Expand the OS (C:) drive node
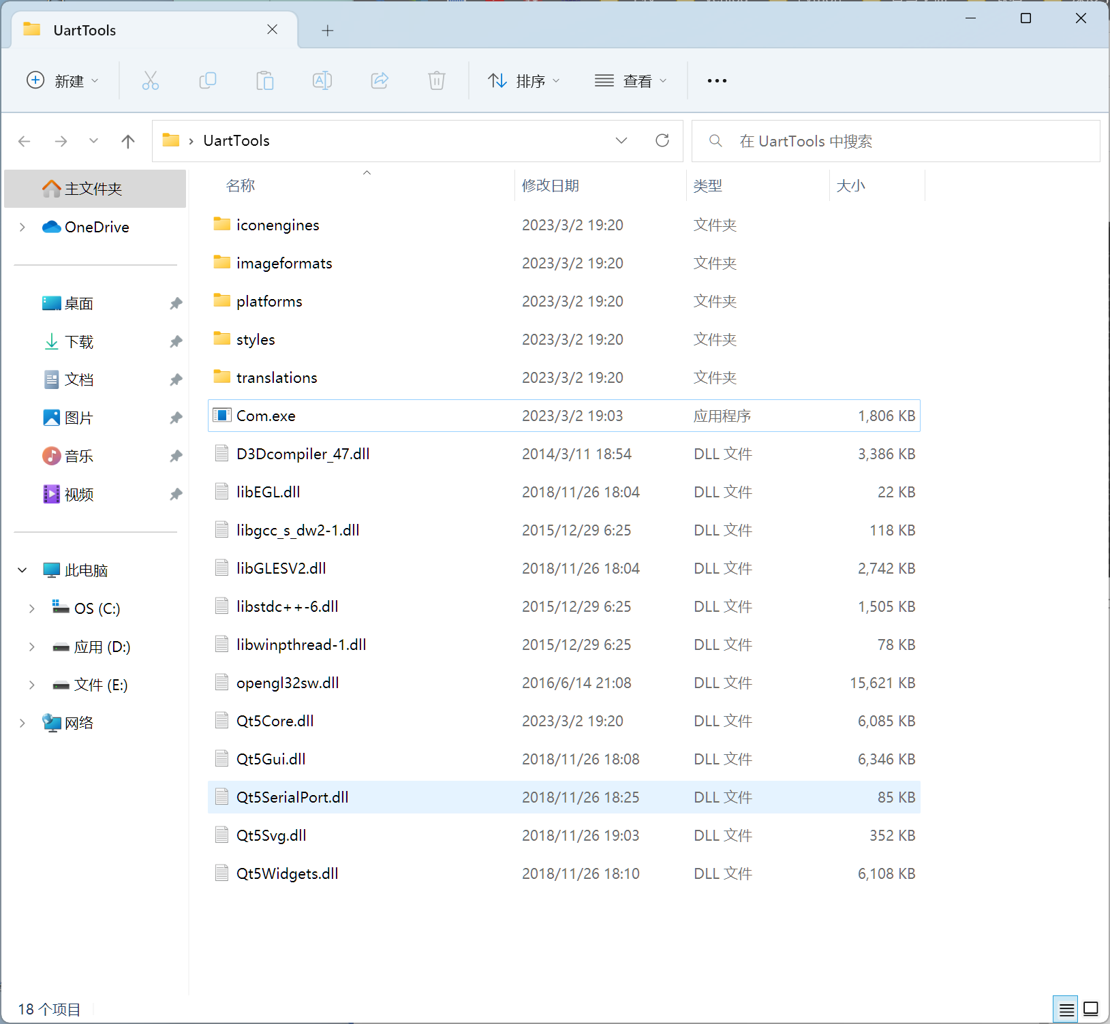 pos(32,608)
